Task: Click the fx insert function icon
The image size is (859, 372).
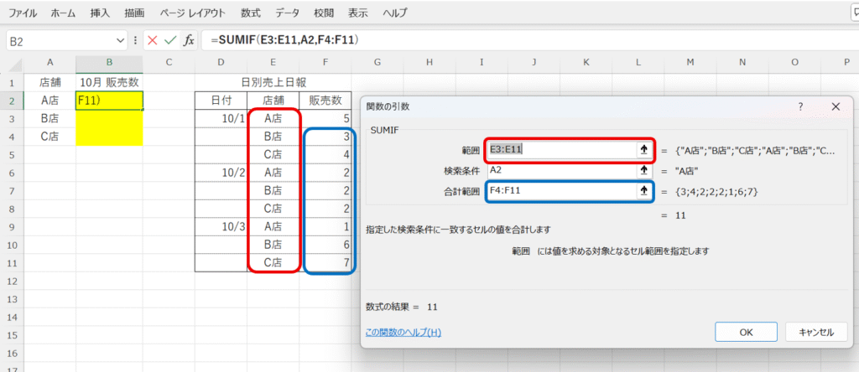Action: coord(190,40)
